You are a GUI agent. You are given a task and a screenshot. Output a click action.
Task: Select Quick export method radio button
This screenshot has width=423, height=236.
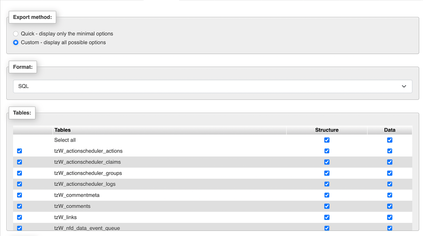click(x=16, y=34)
